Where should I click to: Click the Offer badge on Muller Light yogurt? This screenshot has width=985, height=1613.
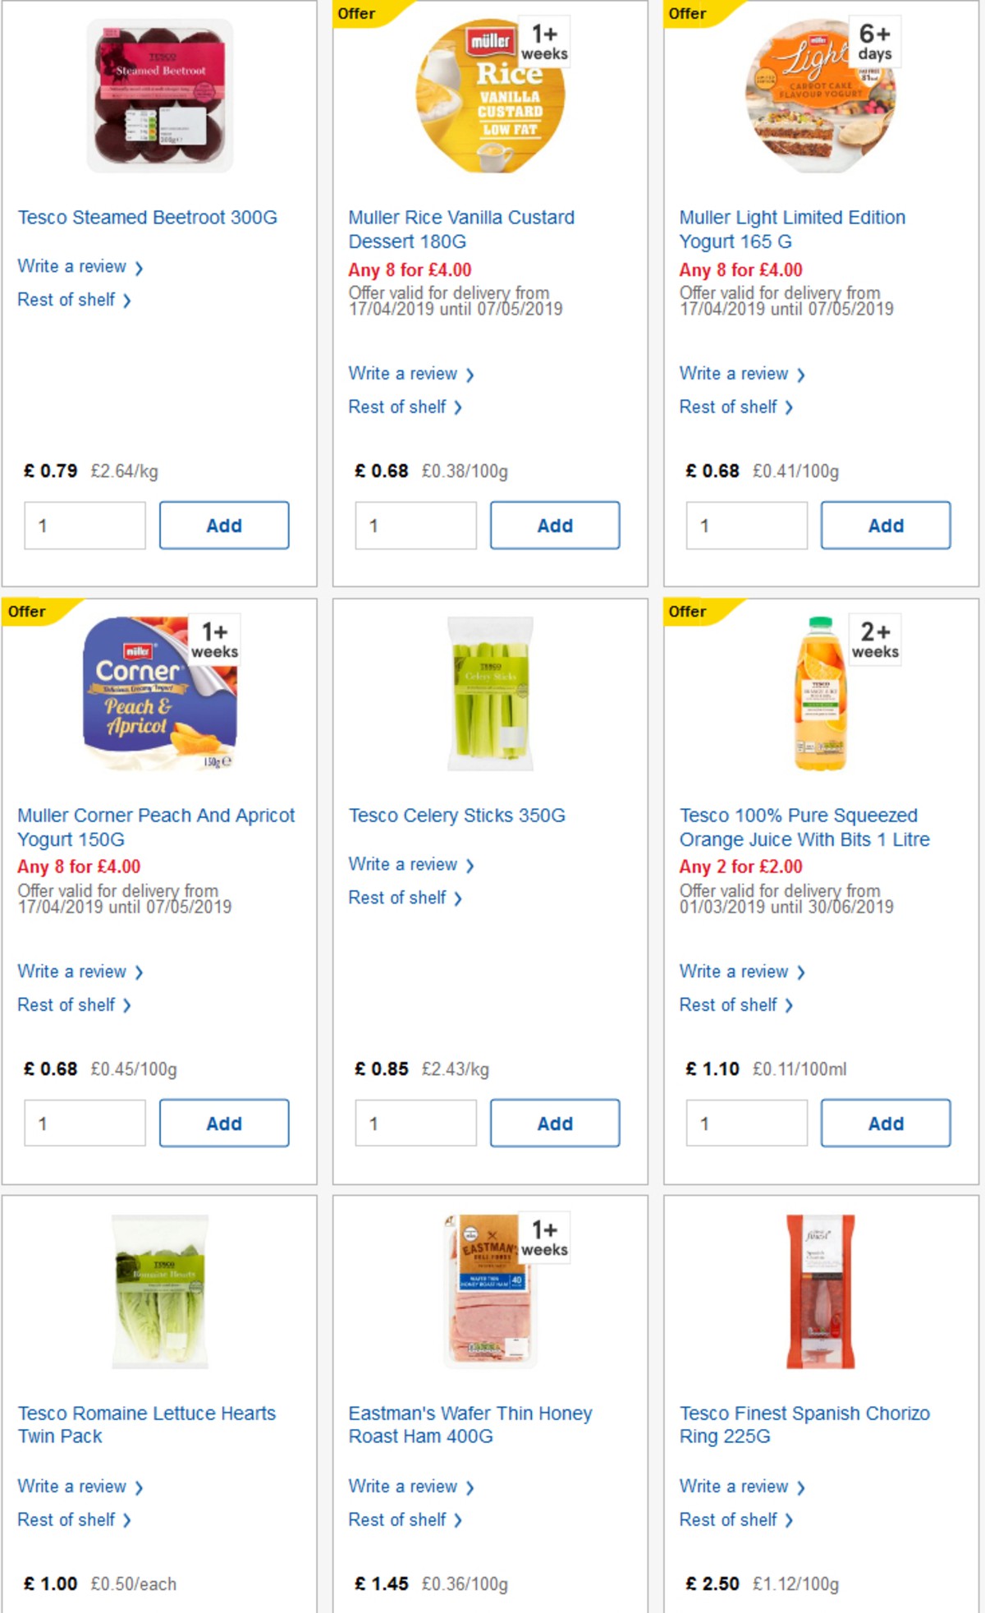tap(686, 13)
